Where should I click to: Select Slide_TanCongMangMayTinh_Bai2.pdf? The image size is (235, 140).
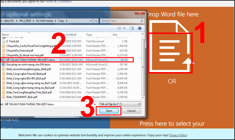(x=29, y=92)
